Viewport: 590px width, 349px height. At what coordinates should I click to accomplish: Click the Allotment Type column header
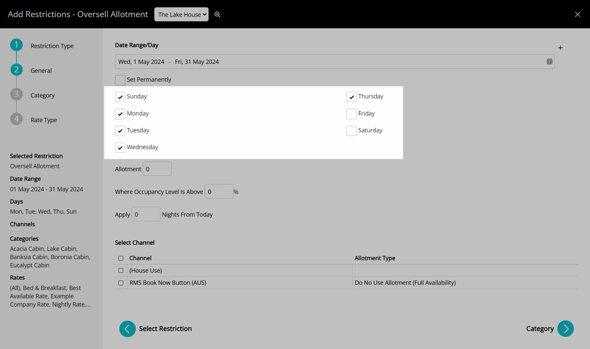tap(375, 258)
